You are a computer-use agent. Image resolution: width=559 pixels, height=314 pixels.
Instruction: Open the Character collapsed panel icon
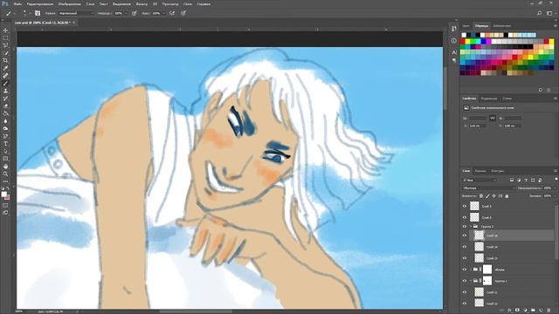point(453,52)
